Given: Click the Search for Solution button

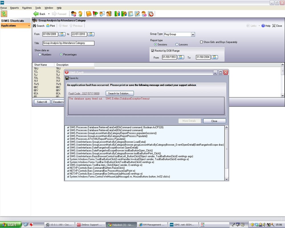Looking at the screenshot, I should [x=120, y=93].
